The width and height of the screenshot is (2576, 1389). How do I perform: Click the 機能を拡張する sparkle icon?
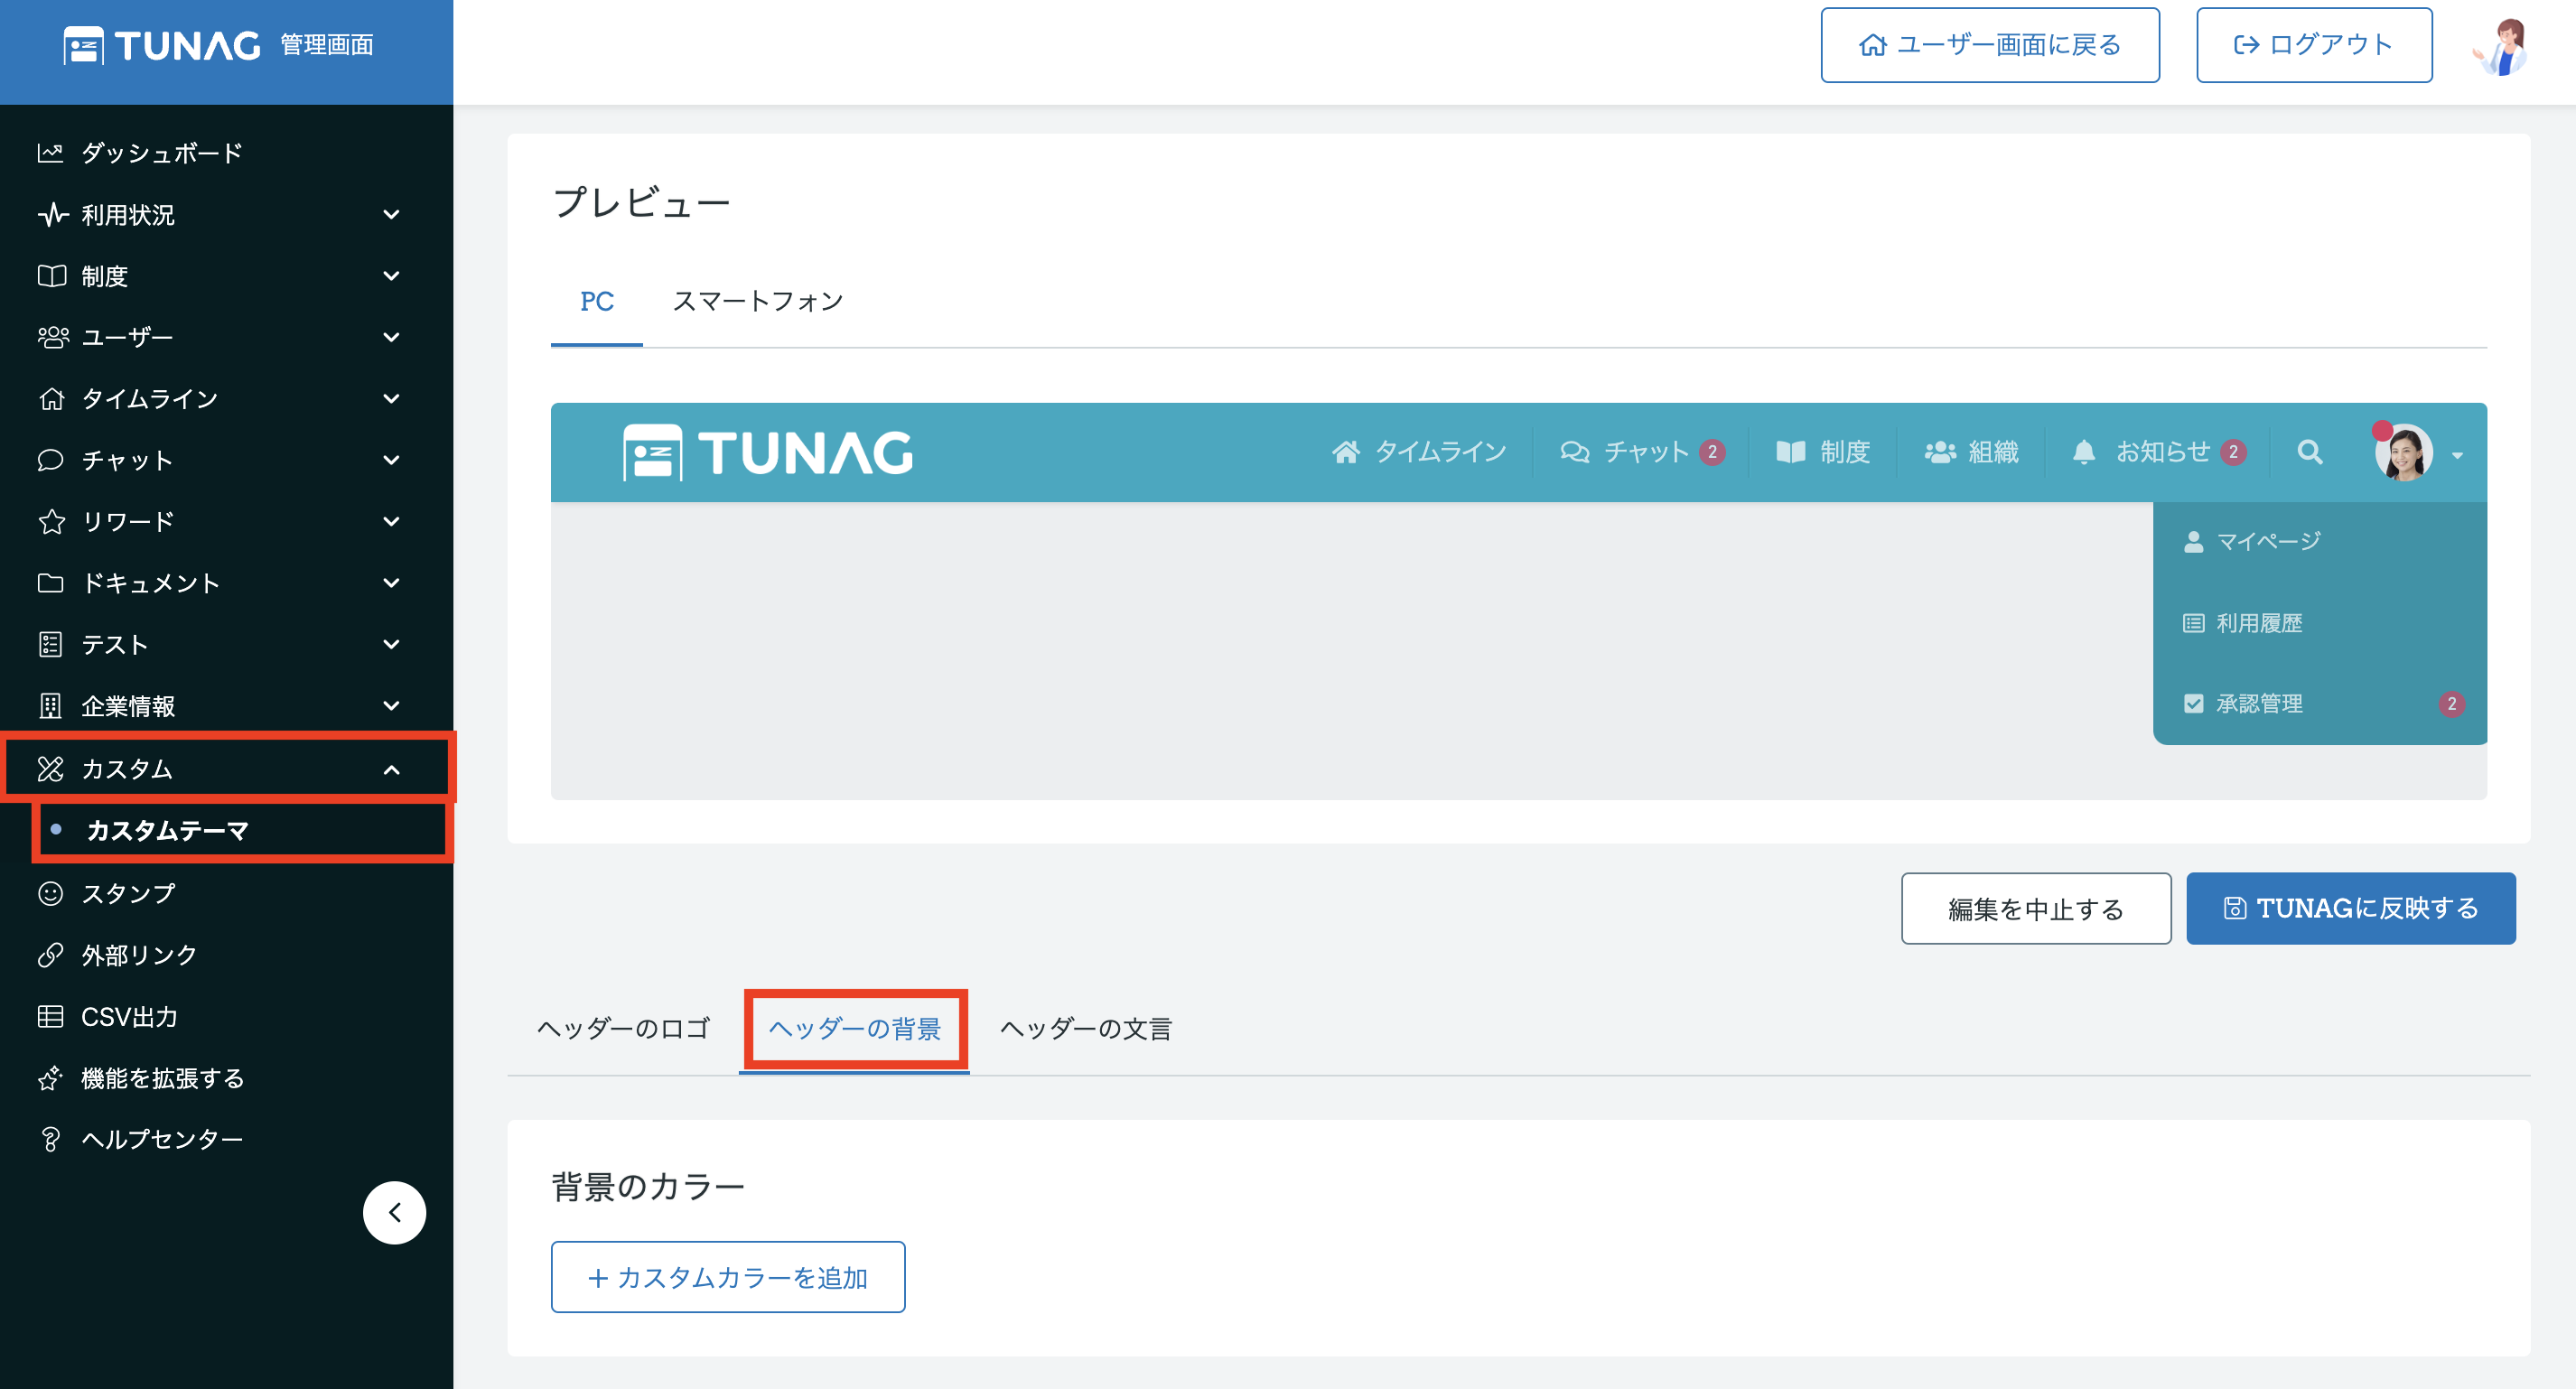tap(50, 1079)
